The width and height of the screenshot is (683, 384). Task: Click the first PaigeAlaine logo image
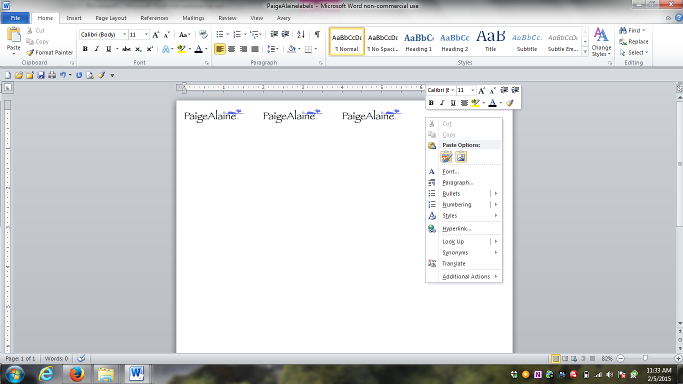pos(213,115)
